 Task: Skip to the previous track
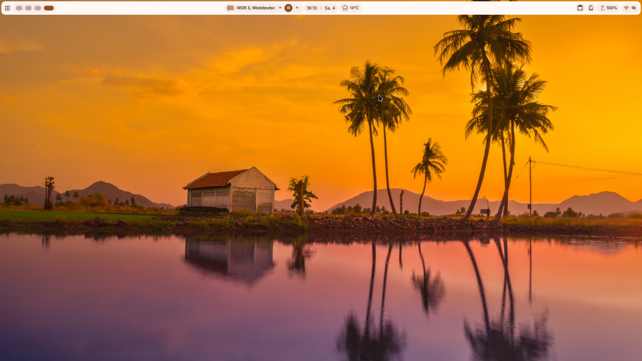coord(280,8)
